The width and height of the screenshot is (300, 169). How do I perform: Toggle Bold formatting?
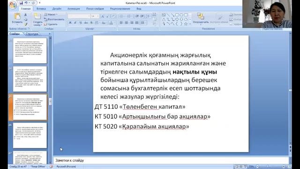click(x=70, y=23)
